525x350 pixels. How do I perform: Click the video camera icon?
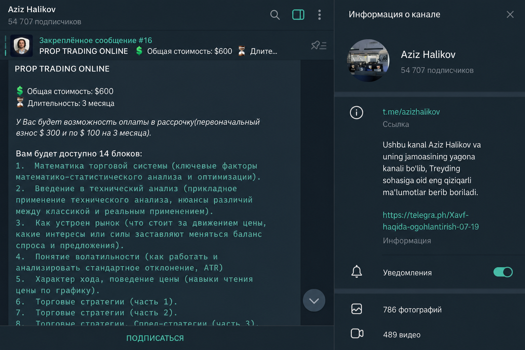(x=357, y=334)
